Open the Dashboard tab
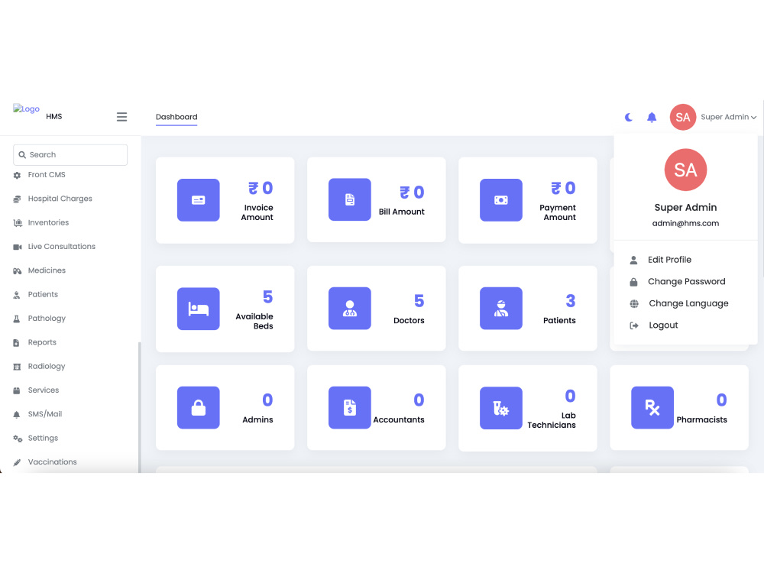Image resolution: width=764 pixels, height=573 pixels. click(x=176, y=117)
